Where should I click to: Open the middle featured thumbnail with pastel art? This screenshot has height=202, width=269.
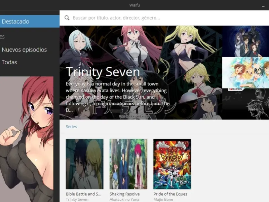click(246, 73)
